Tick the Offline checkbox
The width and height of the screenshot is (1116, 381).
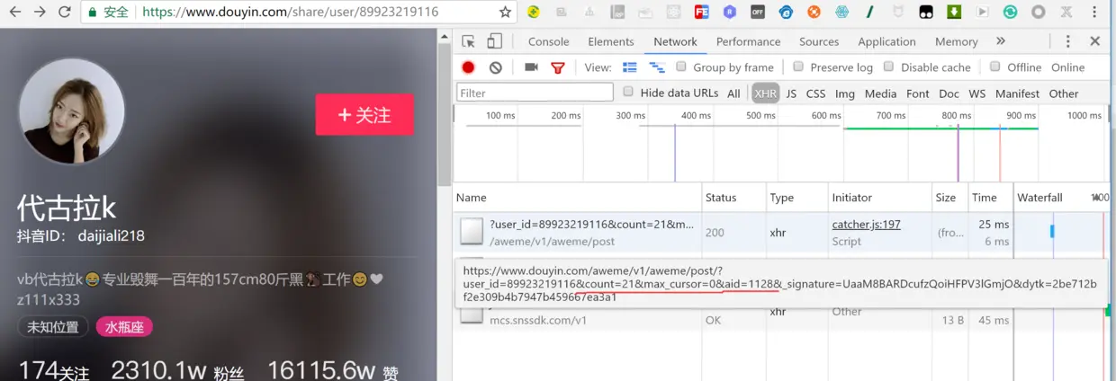click(994, 66)
